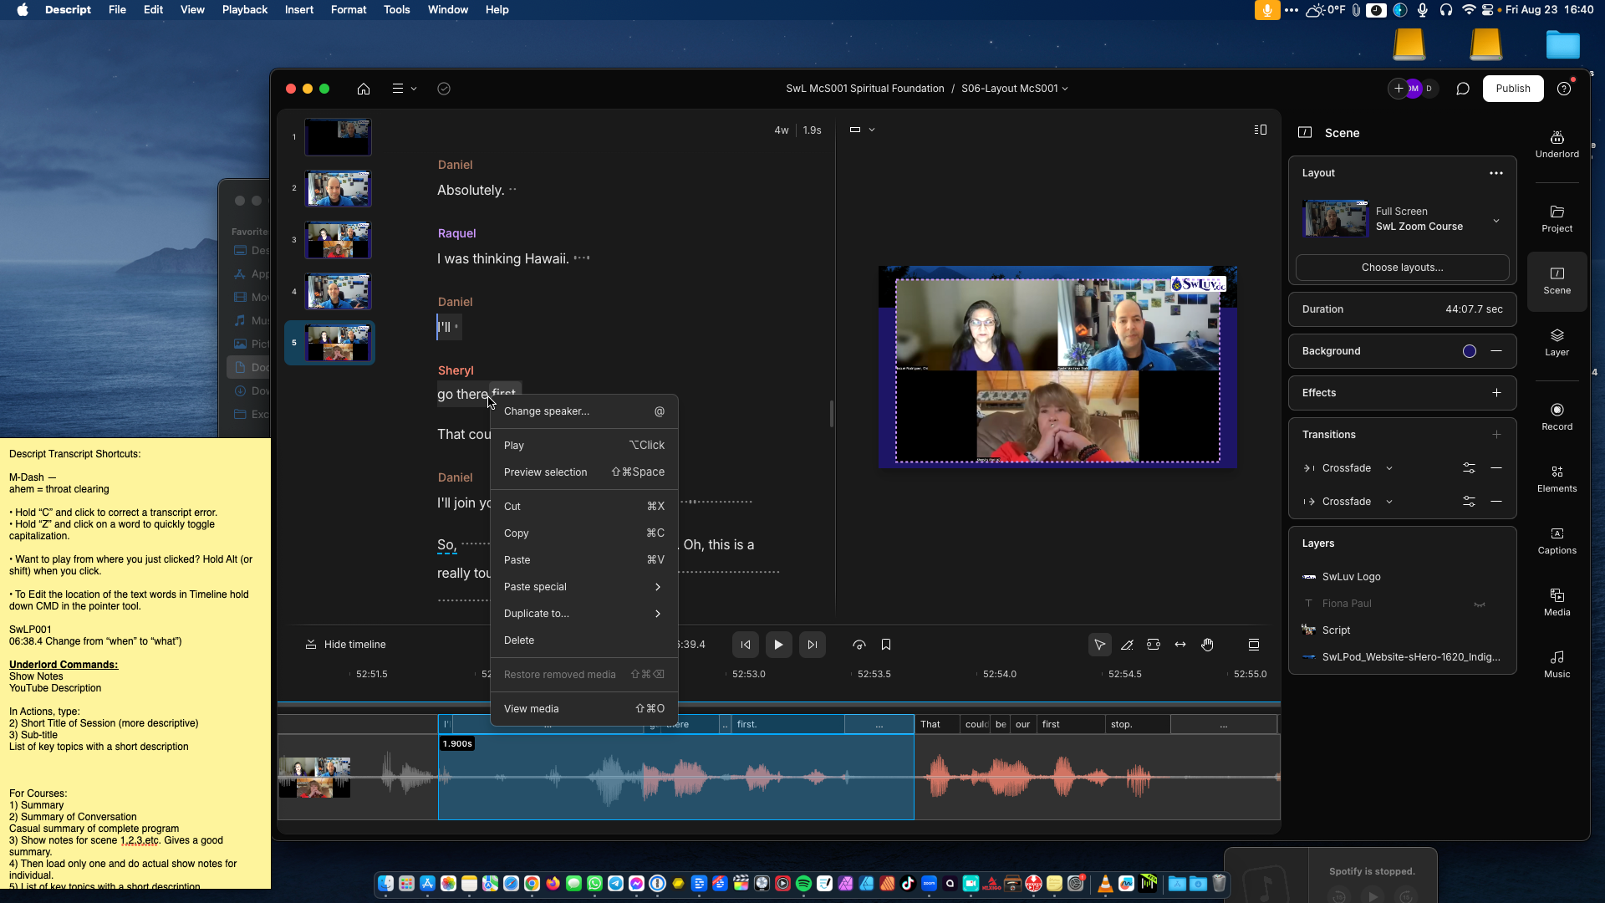The height and width of the screenshot is (903, 1605).
Task: Choose Copy in context menu
Action: 583,533
